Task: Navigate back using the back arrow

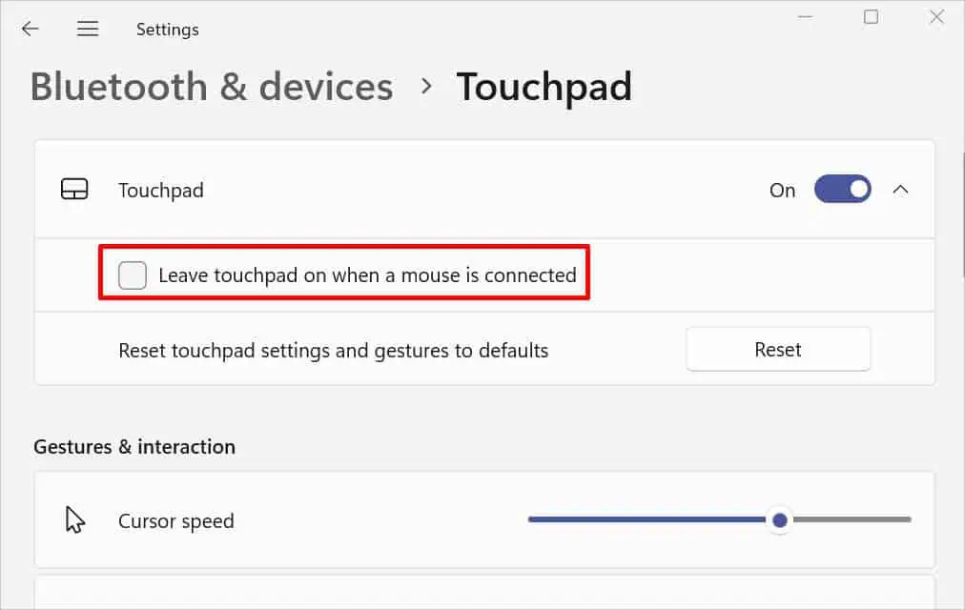Action: pyautogui.click(x=30, y=28)
